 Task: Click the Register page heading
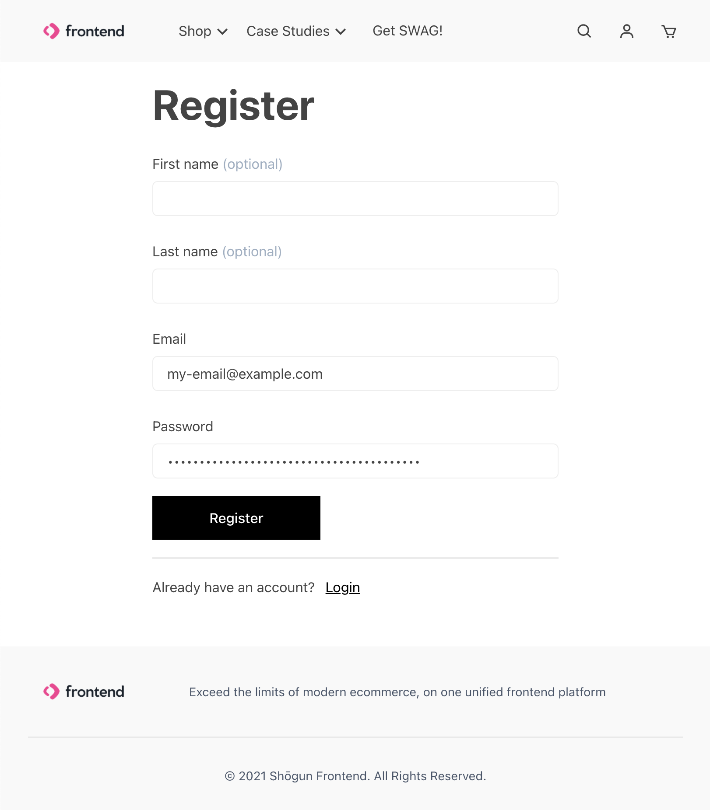(233, 105)
